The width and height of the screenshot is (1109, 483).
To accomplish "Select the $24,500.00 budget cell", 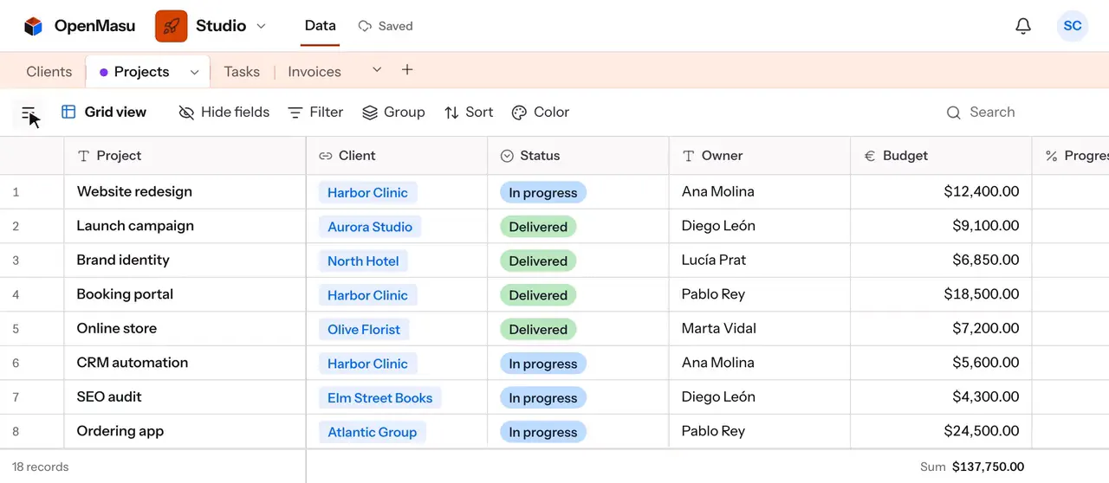I will [x=942, y=431].
